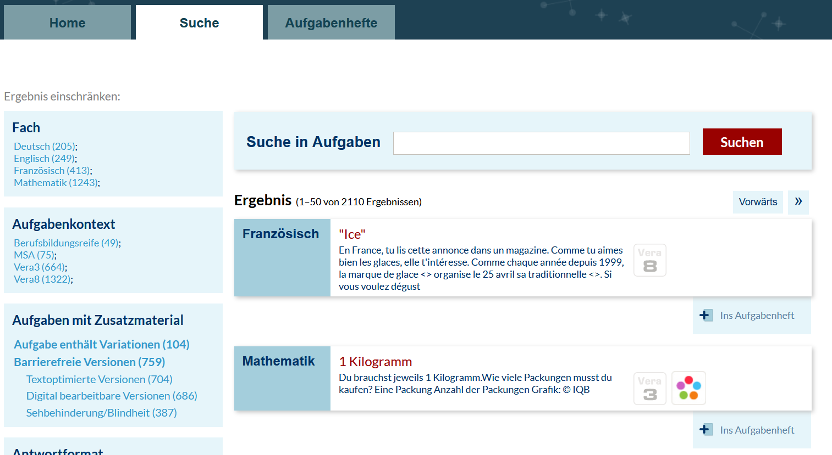Open the Aufgabenhefte tab

tap(331, 23)
